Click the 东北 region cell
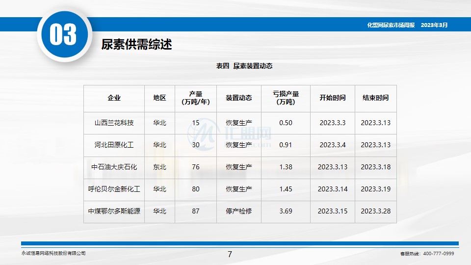This screenshot has width=471, height=265. [x=159, y=167]
